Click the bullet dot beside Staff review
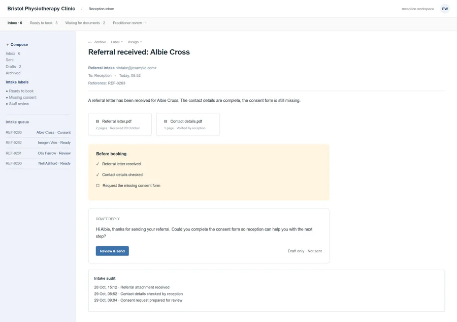This screenshot has width=457, height=322. pyautogui.click(x=7, y=104)
